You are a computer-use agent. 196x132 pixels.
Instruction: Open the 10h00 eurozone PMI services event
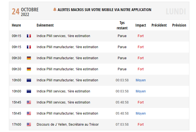point(63,91)
